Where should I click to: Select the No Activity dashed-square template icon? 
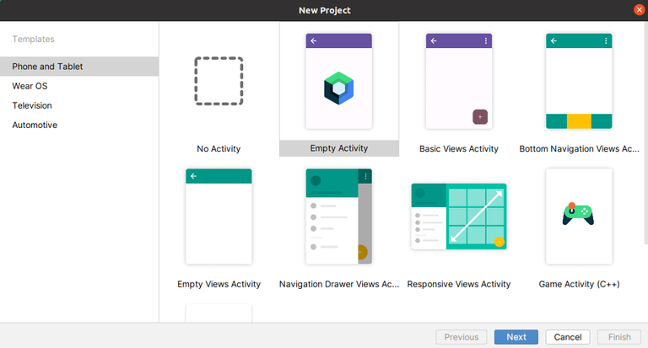(219, 81)
